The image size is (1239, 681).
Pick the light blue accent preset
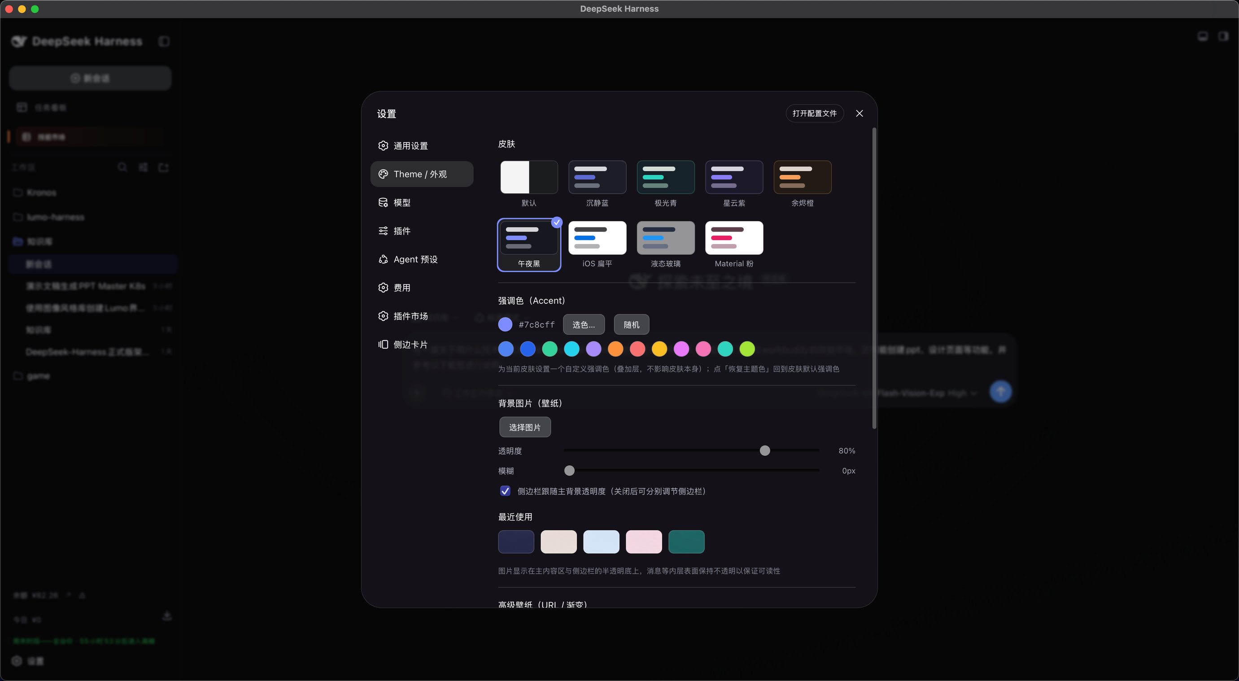point(506,349)
